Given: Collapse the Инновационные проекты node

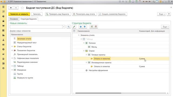Looking at the screenshot, I should [86, 63].
